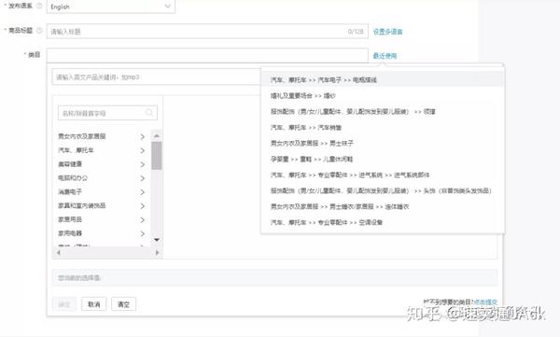Click the horizontal scroll left arrow
The height and width of the screenshot is (337, 560).
59,253
